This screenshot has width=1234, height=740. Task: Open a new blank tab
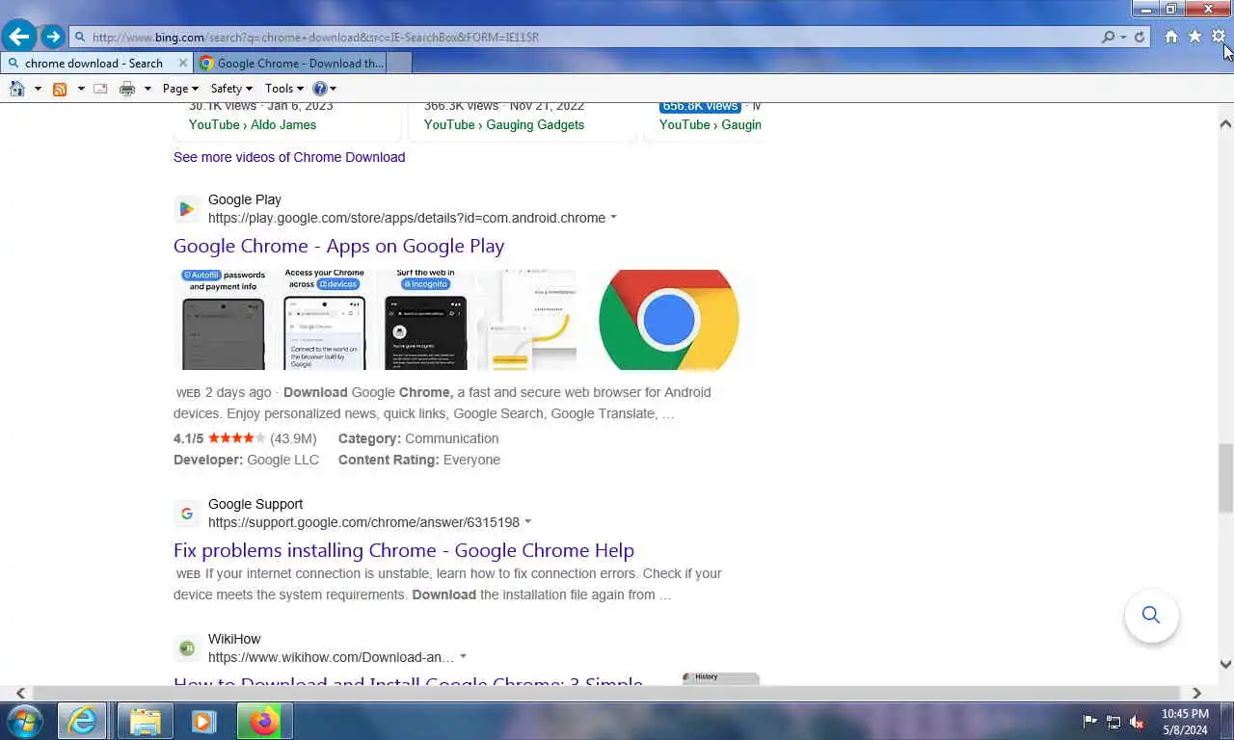coord(399,63)
